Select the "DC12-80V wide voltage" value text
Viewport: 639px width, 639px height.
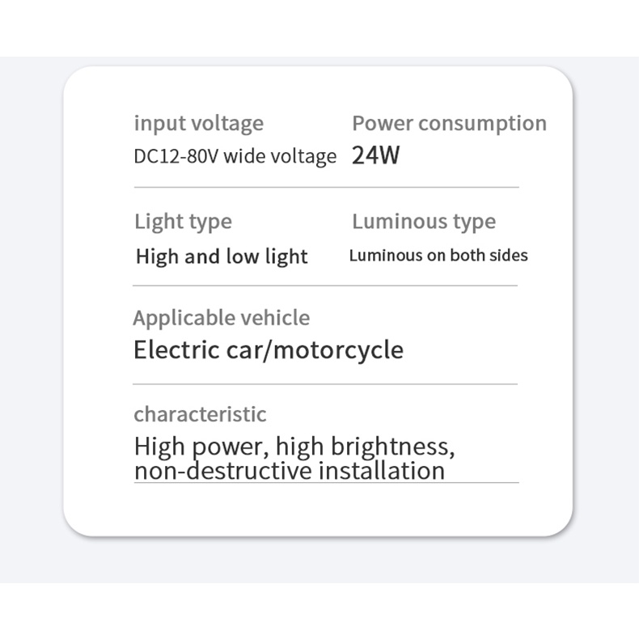(x=235, y=156)
